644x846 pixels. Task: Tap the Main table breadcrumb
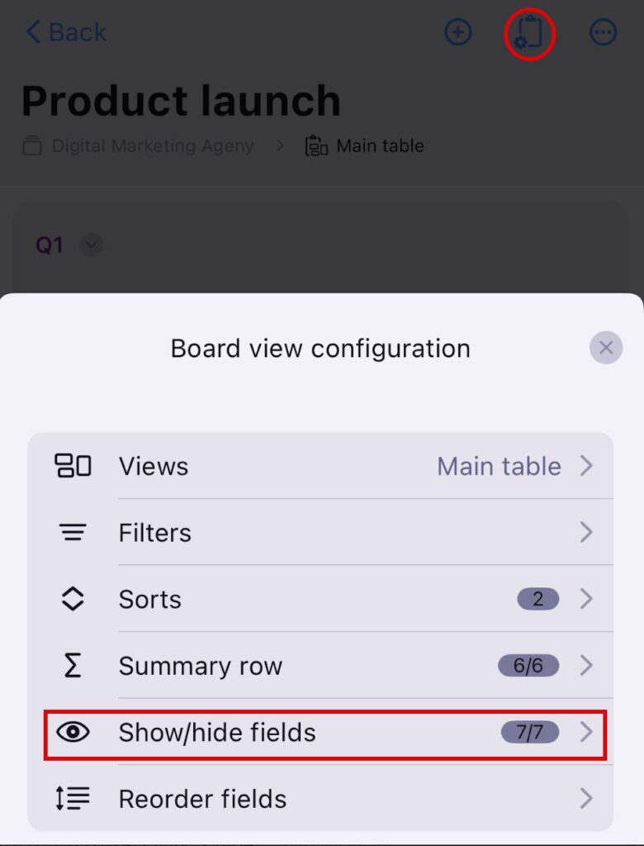[x=379, y=146]
